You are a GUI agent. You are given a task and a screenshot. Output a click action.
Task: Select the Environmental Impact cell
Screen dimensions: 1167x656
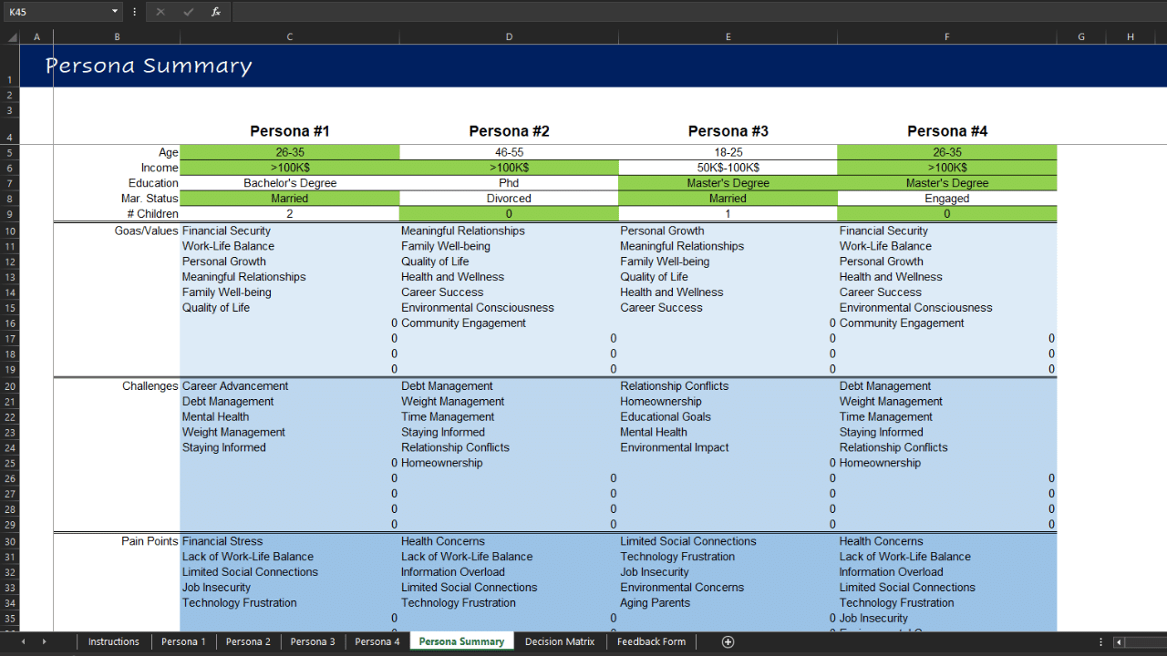[x=728, y=448]
